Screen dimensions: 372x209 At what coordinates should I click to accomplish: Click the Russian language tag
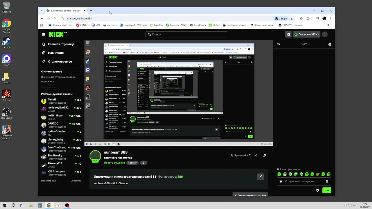point(133,163)
